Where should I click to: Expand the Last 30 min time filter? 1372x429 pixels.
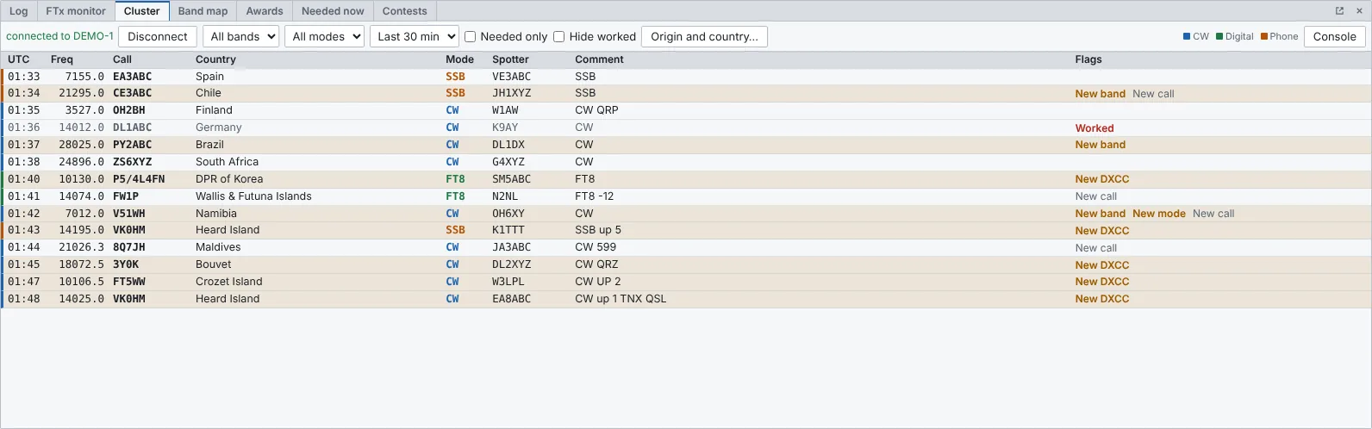[x=414, y=36]
